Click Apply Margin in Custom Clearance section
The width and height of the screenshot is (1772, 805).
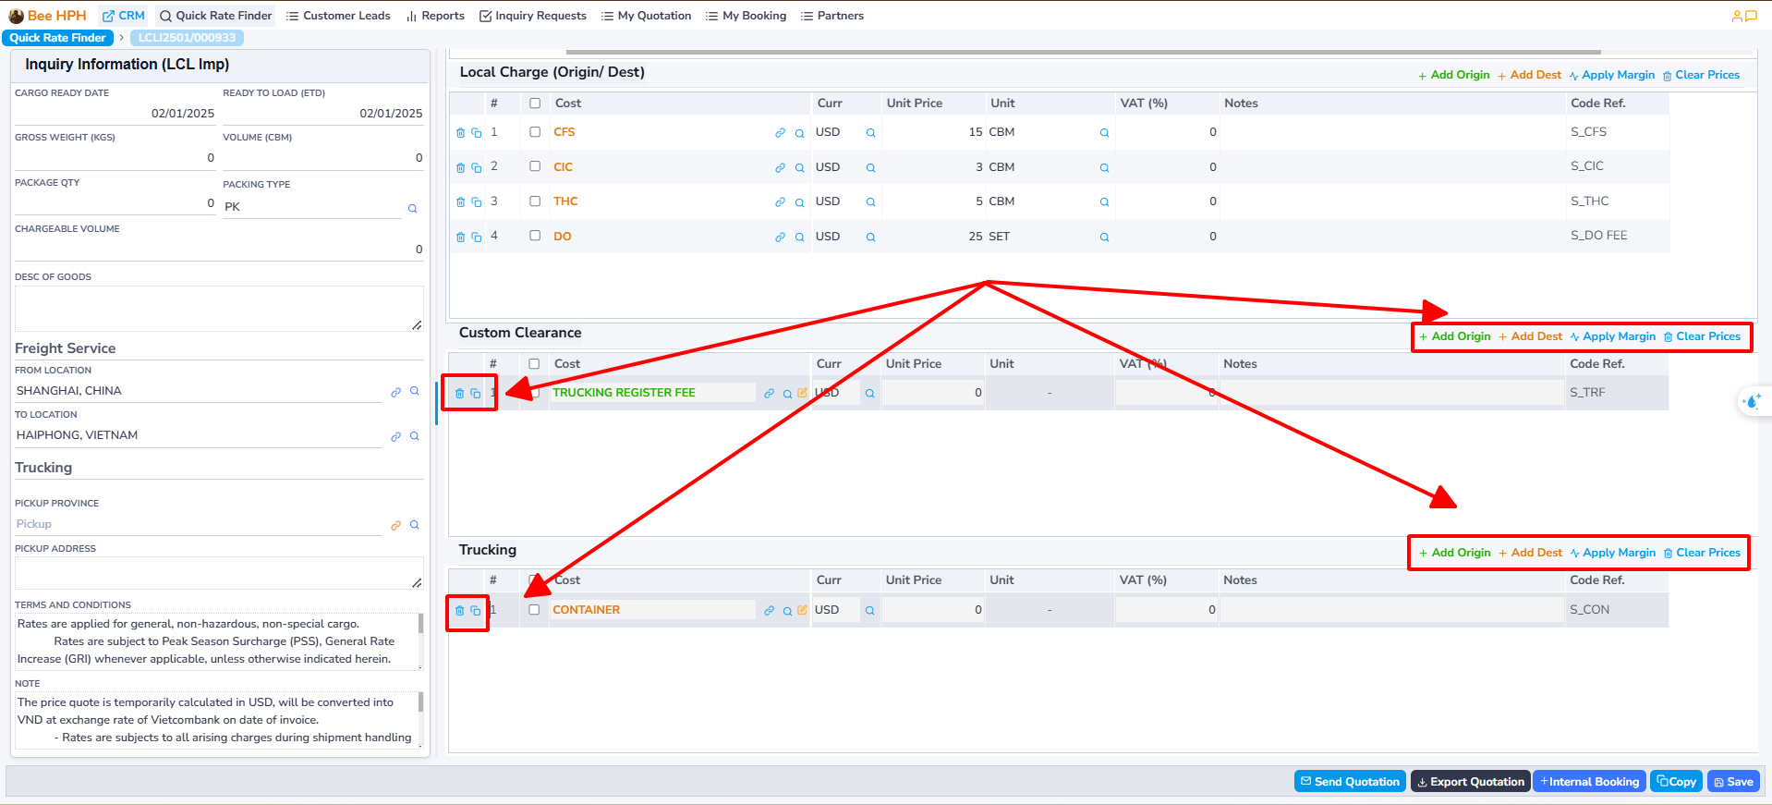point(1612,337)
